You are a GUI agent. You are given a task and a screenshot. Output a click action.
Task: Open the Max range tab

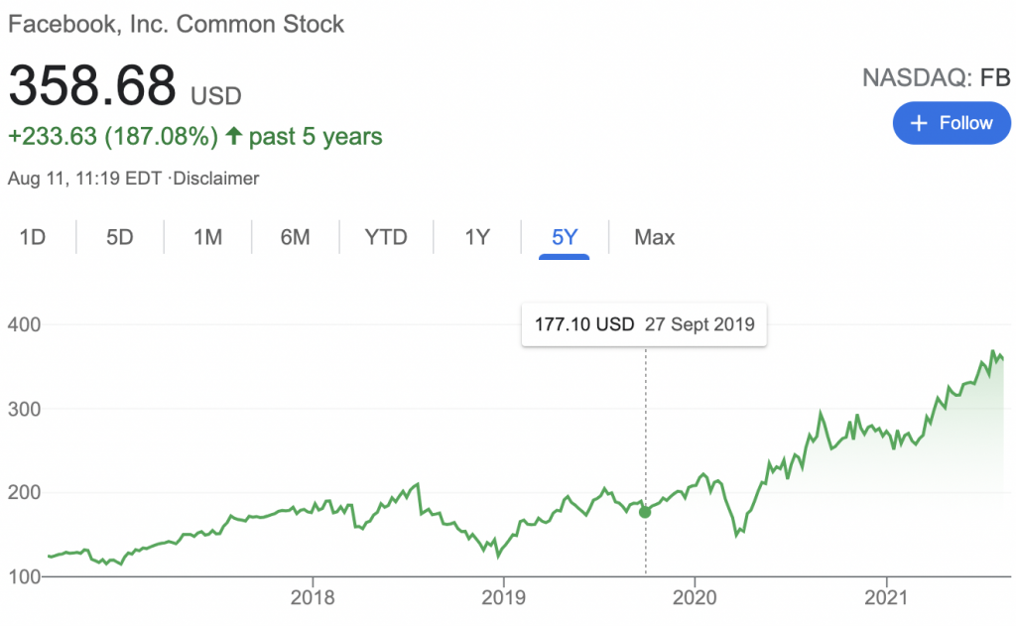click(655, 237)
